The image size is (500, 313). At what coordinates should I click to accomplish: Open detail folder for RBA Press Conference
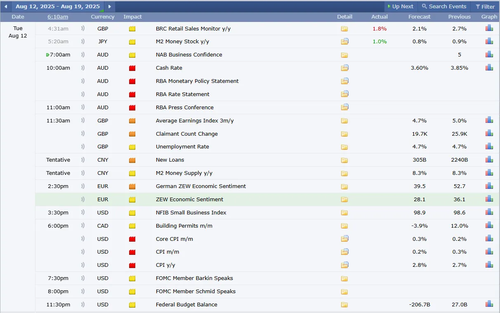point(344,107)
